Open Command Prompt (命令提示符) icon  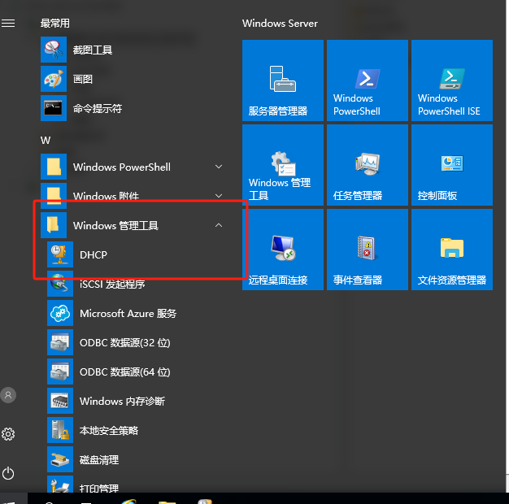pyautogui.click(x=54, y=108)
